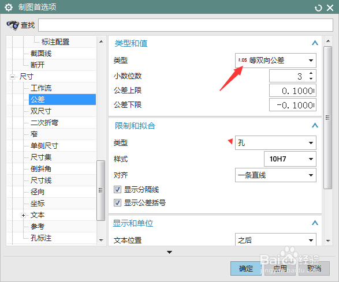Select 坐标 in the tree
Viewport: 339px width, 282px height.
38,204
